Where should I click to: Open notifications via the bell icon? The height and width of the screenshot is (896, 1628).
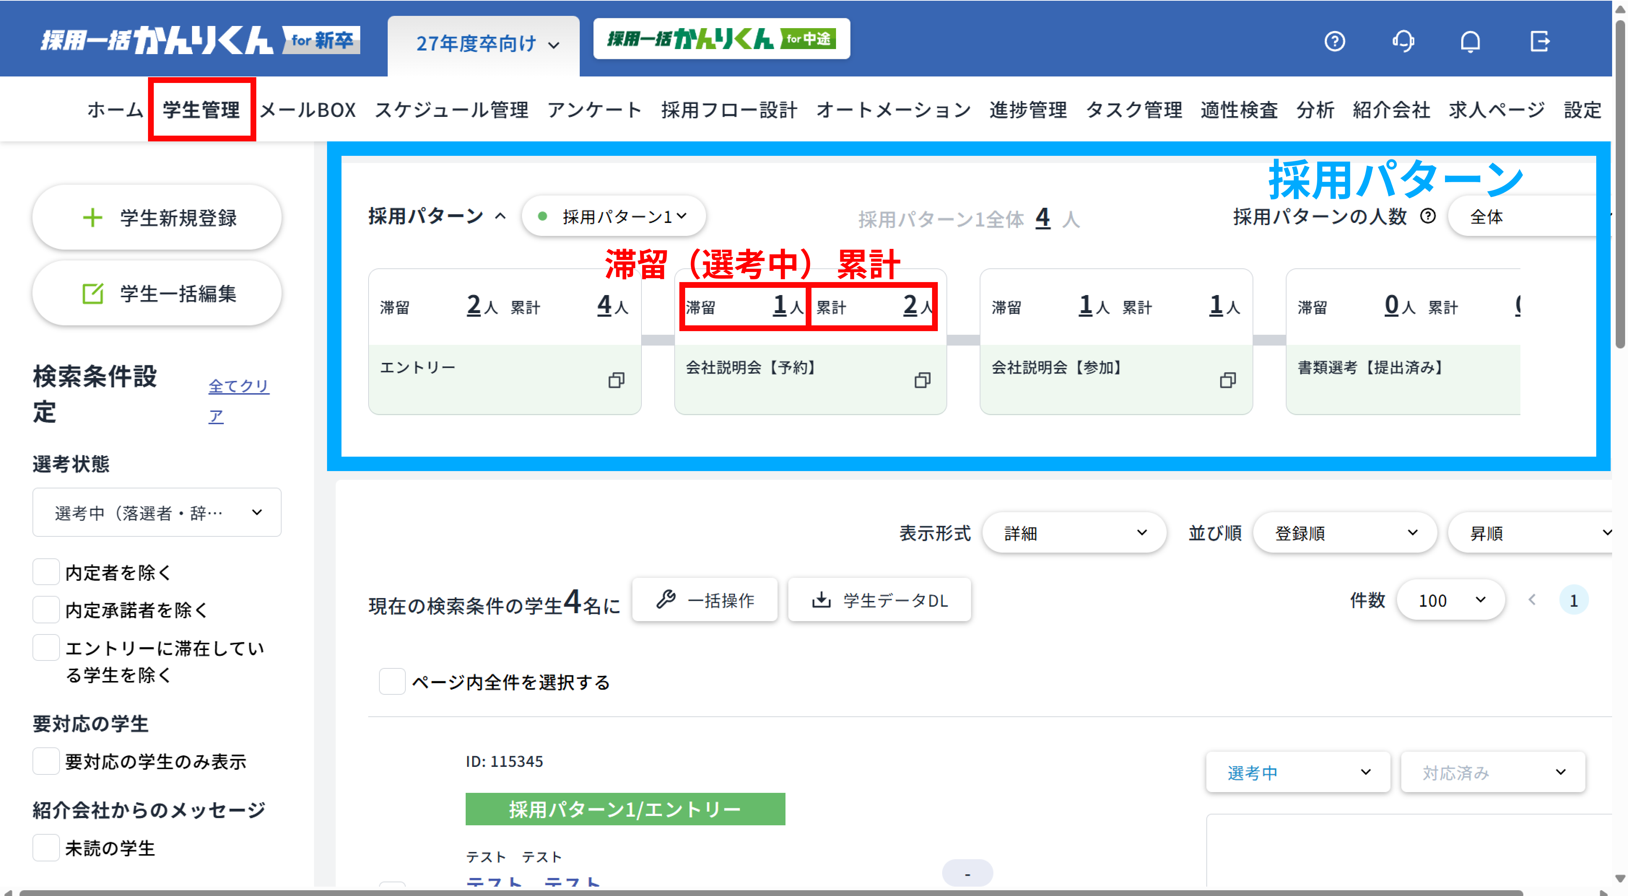coord(1471,42)
